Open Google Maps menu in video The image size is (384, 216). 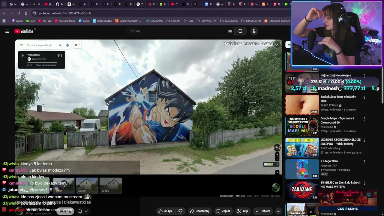tap(21, 45)
